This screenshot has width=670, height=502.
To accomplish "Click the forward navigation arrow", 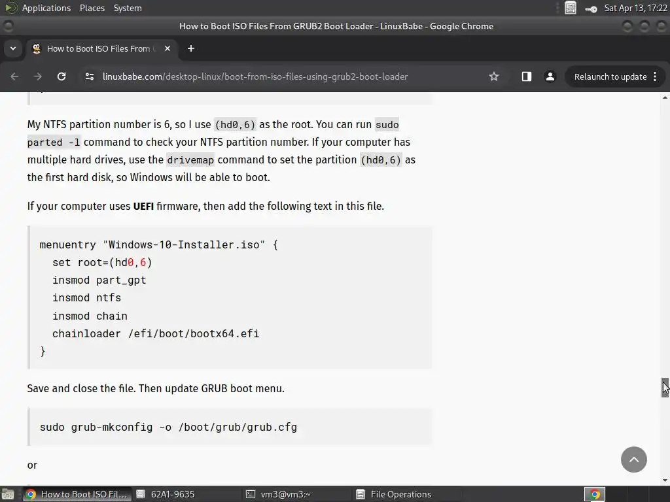I will [38, 76].
